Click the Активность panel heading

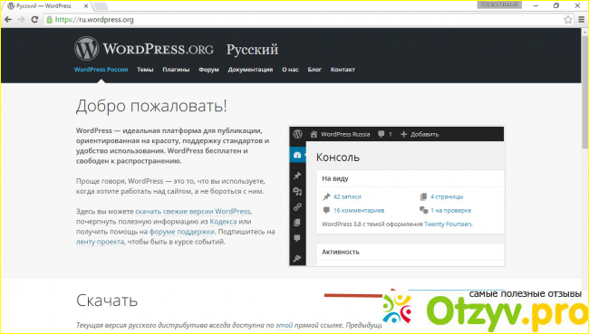(341, 252)
